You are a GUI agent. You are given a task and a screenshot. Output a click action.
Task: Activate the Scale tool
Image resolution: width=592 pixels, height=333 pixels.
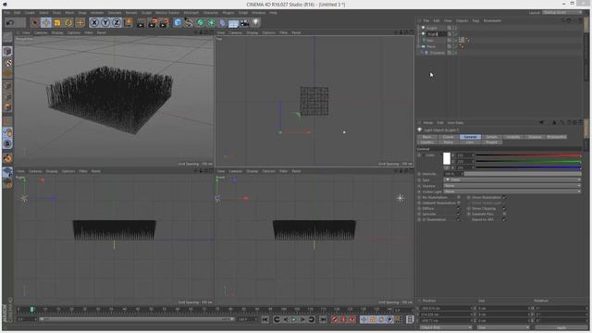(x=57, y=22)
